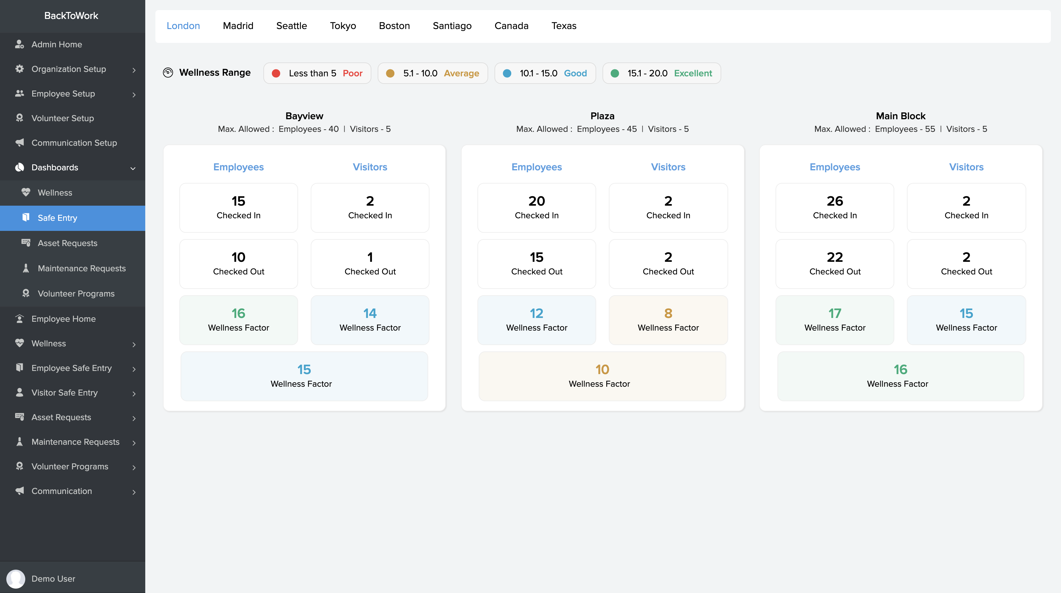Go to Employee Home page
This screenshot has width=1061, height=593.
click(x=63, y=319)
